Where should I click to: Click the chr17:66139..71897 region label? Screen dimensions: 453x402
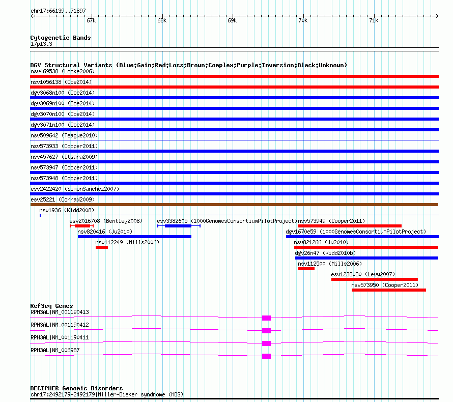point(58,11)
